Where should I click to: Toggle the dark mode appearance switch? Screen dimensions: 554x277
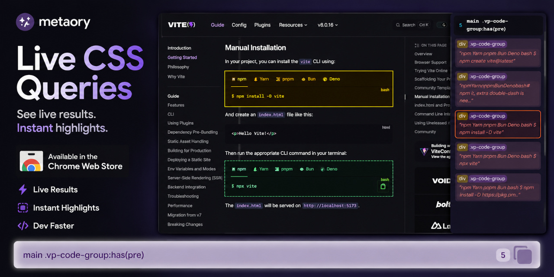point(442,25)
